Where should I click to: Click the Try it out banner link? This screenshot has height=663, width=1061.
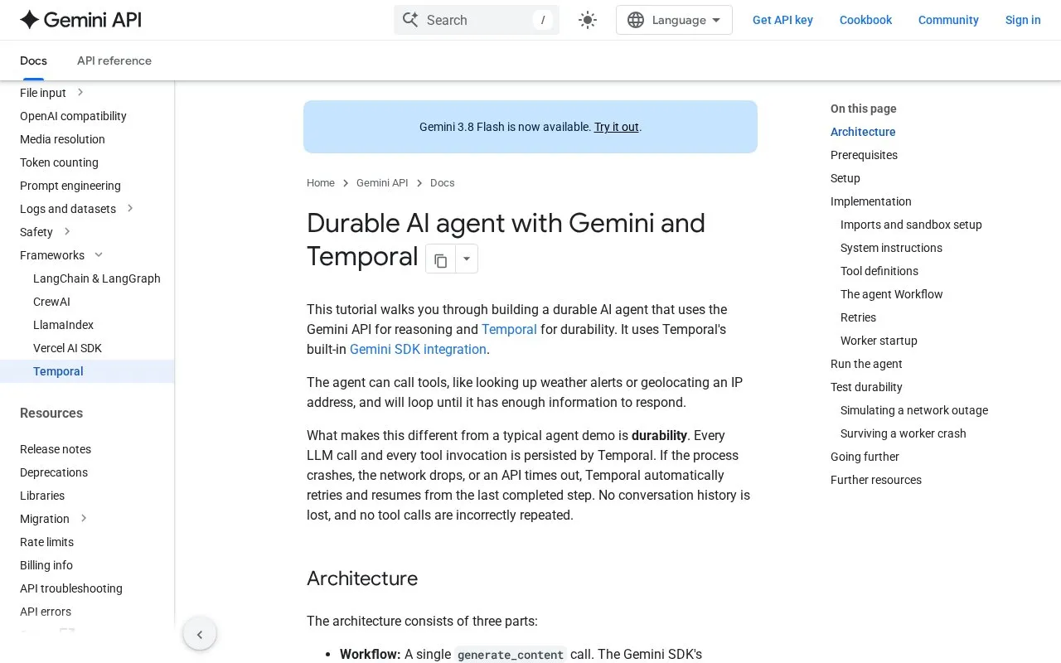[617, 127]
